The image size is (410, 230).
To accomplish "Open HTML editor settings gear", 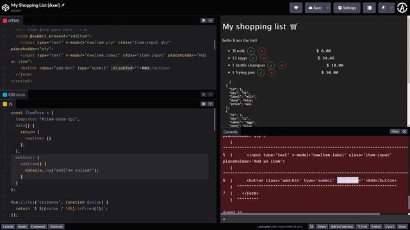I will tap(204, 20).
